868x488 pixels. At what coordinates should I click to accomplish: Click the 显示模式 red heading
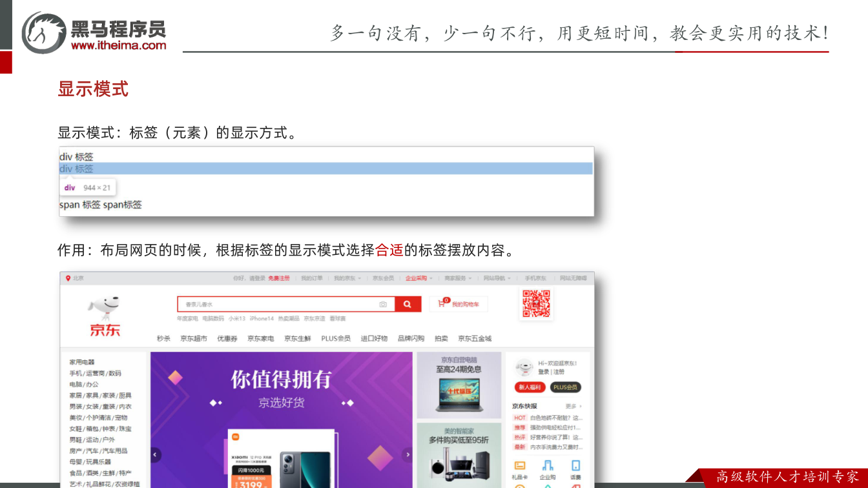tap(93, 89)
